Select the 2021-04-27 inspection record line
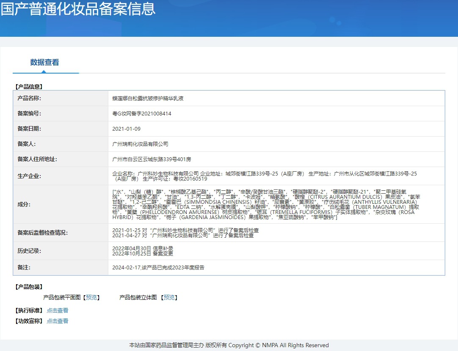Viewport: 458px width, 351px height. (183, 235)
